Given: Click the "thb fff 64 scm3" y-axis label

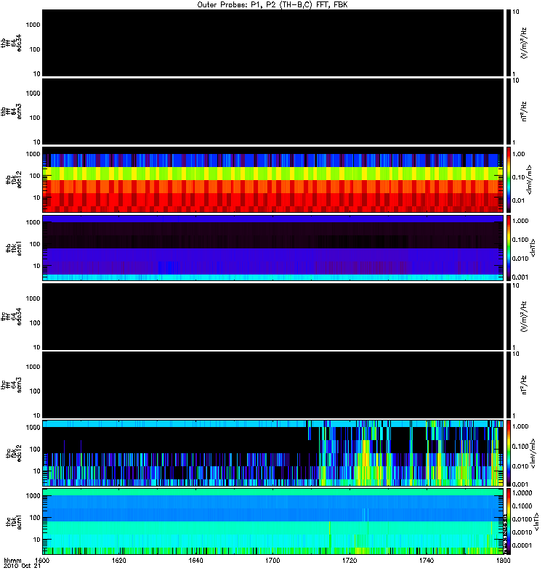Looking at the screenshot, I should [11, 112].
